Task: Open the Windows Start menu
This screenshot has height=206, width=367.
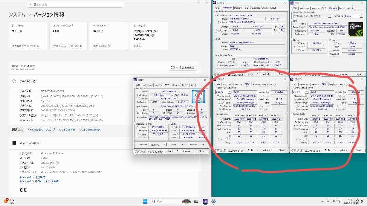Action: coord(145,201)
